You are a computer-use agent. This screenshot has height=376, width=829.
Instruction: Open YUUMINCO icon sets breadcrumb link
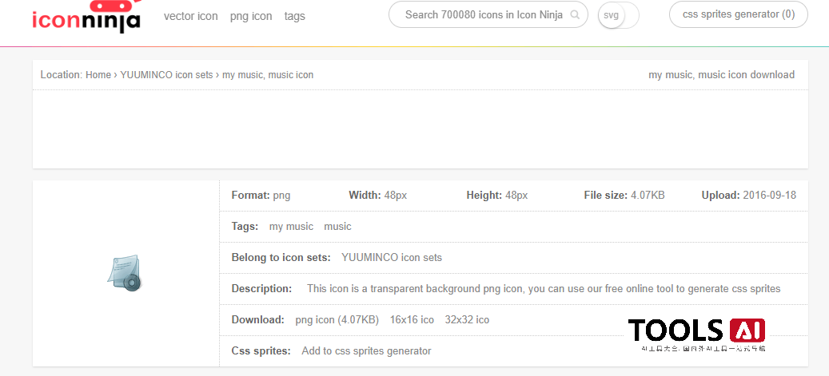point(166,75)
